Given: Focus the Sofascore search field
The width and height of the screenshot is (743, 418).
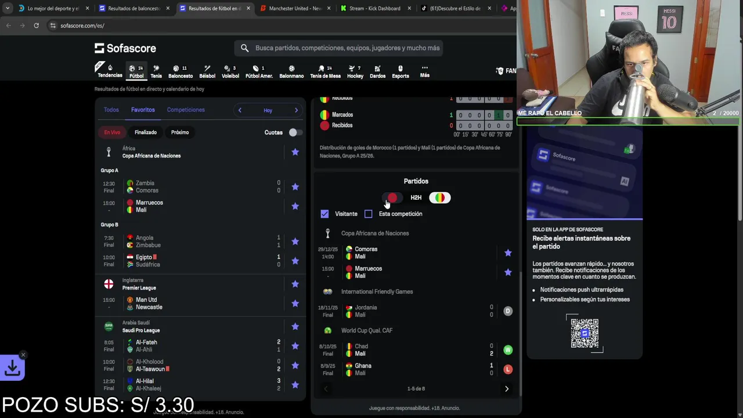Looking at the screenshot, I should click(339, 48).
